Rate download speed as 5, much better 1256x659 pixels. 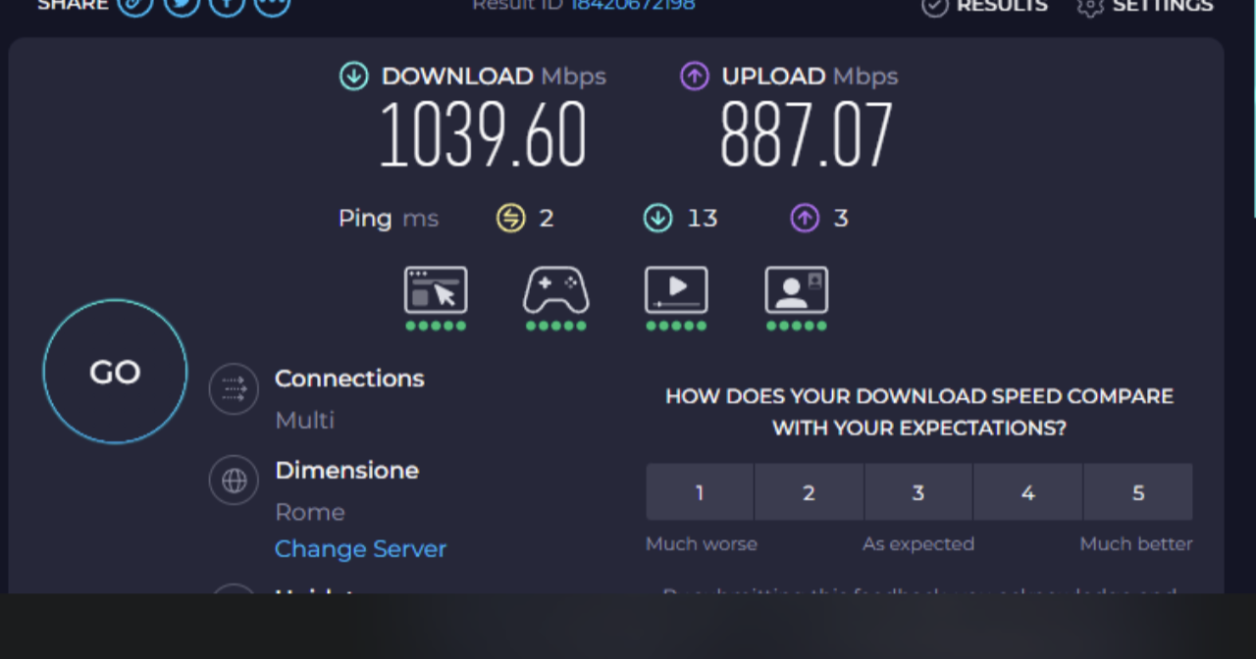click(1138, 492)
